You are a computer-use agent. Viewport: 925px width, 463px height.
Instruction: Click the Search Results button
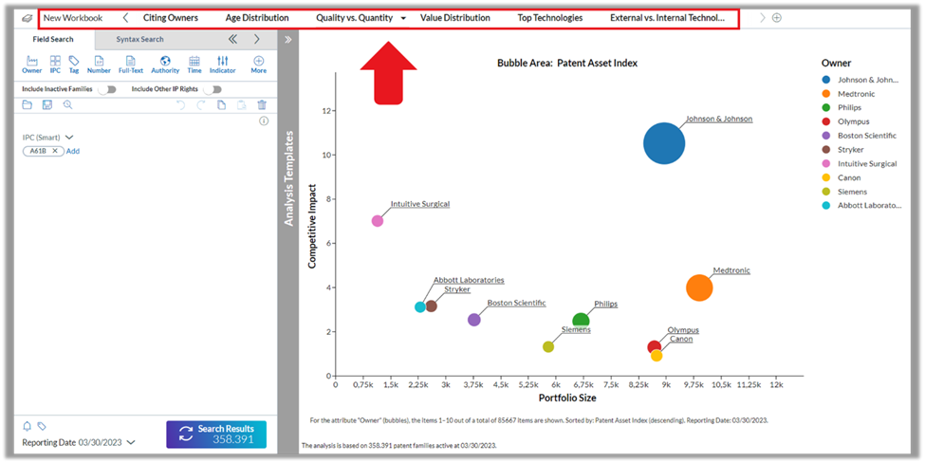coord(216,435)
